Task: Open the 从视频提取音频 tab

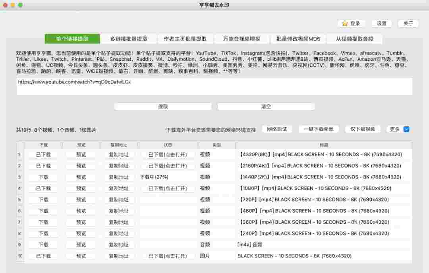Action: (354, 39)
